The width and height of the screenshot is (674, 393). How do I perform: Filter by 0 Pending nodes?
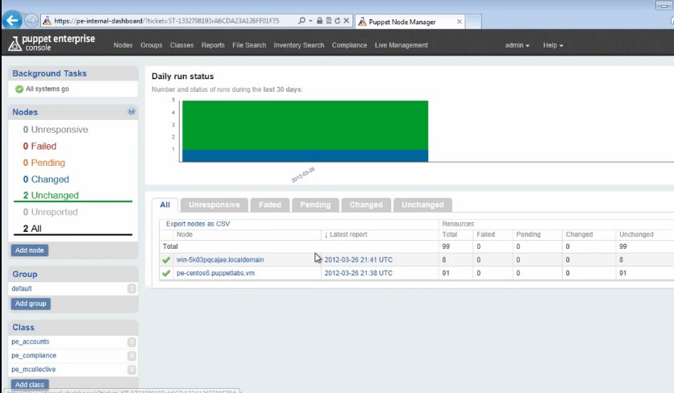tap(44, 163)
